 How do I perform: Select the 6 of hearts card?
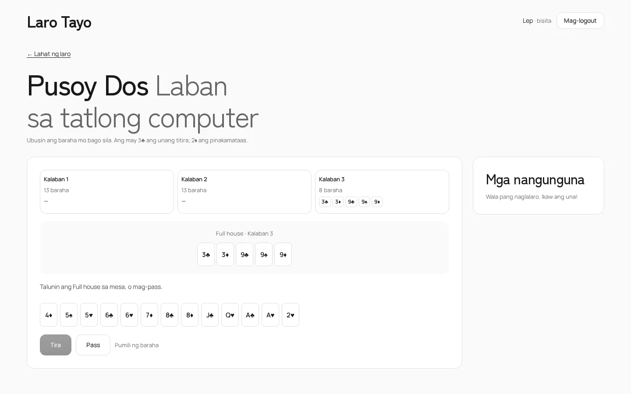pyautogui.click(x=129, y=315)
